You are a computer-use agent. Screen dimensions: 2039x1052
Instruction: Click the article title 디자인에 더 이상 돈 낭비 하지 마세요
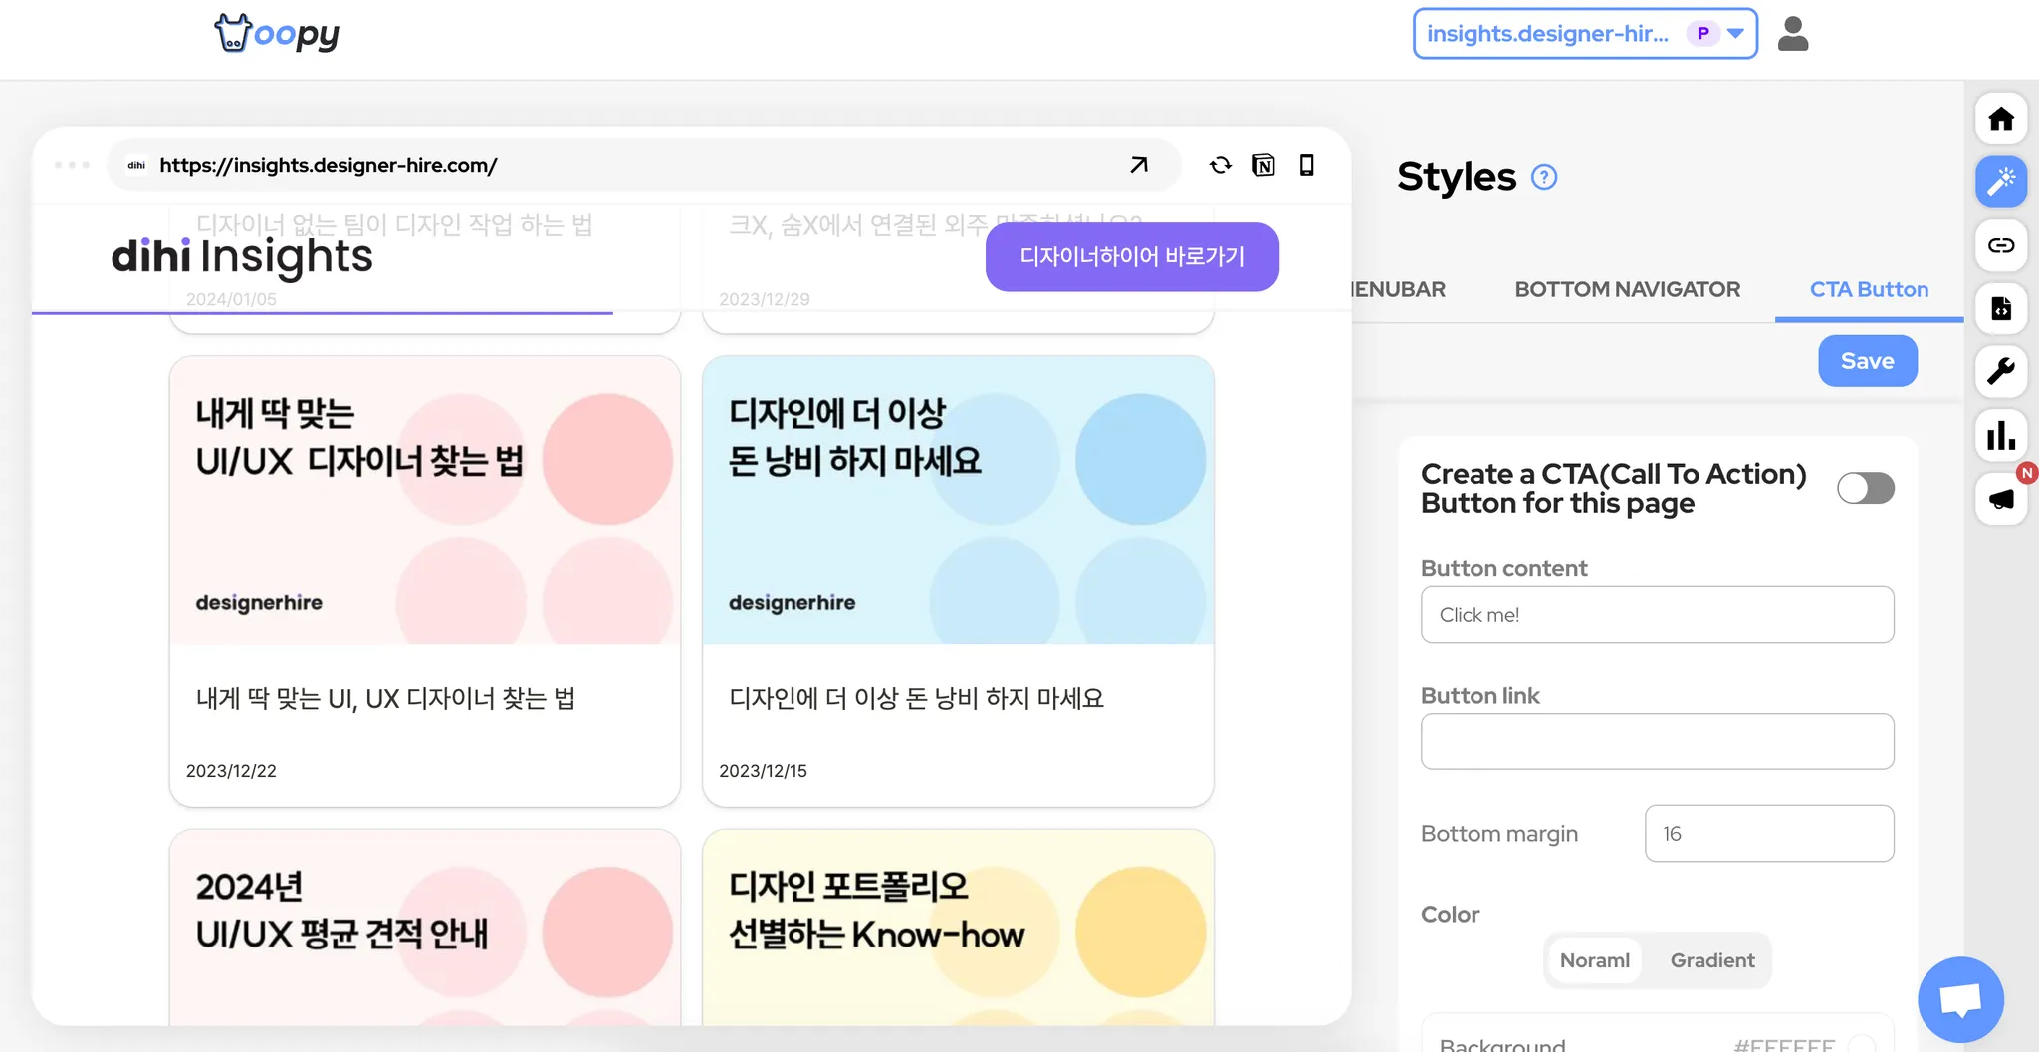[916, 699]
